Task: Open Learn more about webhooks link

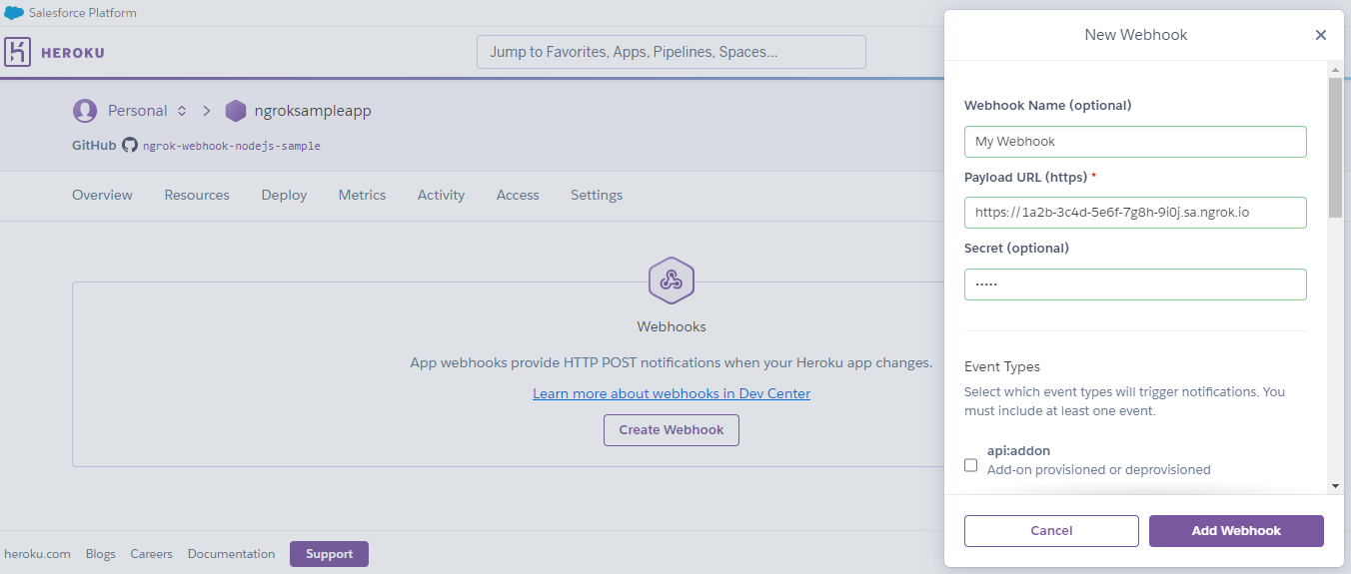Action: pyautogui.click(x=672, y=393)
